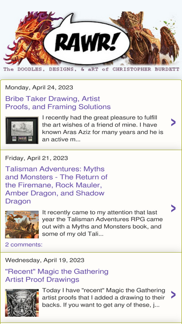Click the excerpt about Talisman Adventures RPG
This screenshot has height=324, width=182.
tap(102, 223)
